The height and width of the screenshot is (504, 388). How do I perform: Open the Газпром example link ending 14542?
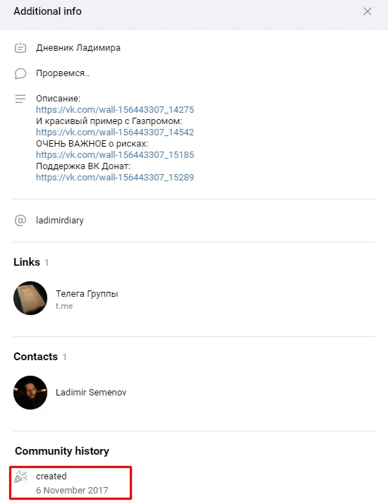tap(115, 132)
